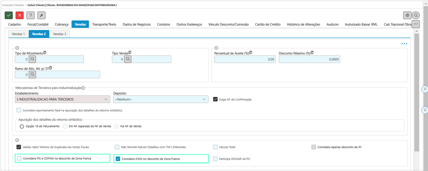Search Tipo de Movimento lookup icon
This screenshot has height=171, width=428.
click(x=32, y=59)
